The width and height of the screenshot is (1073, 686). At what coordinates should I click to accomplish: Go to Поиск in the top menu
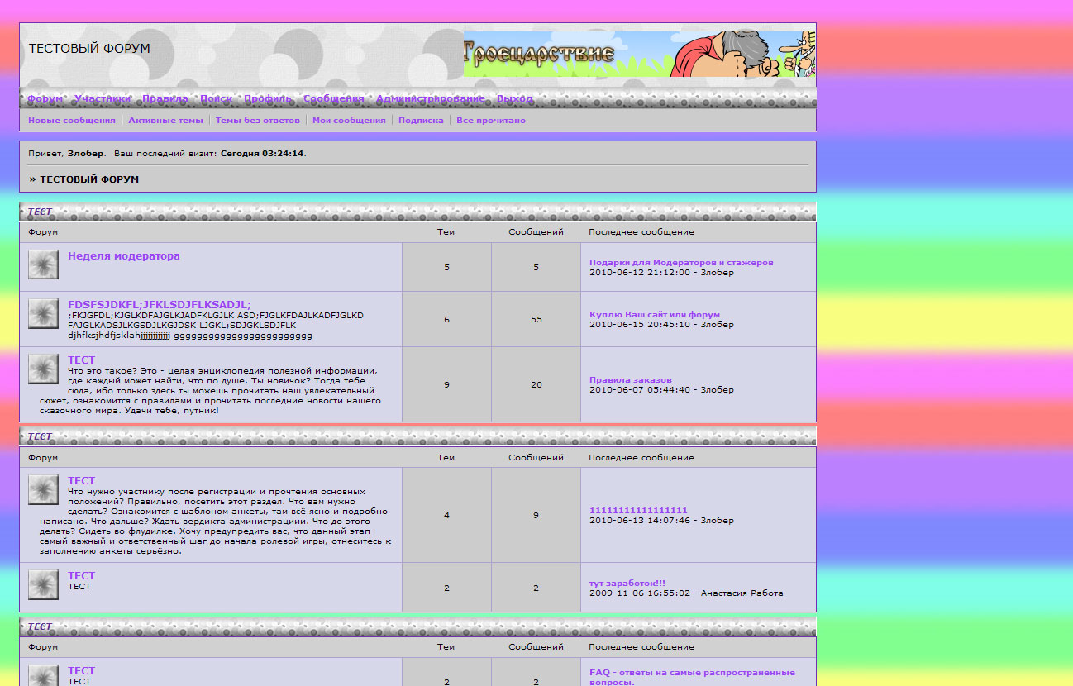click(216, 98)
